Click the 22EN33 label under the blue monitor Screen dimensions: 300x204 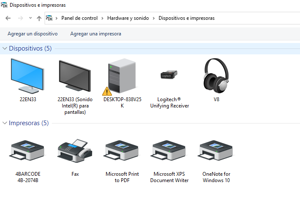click(x=28, y=99)
